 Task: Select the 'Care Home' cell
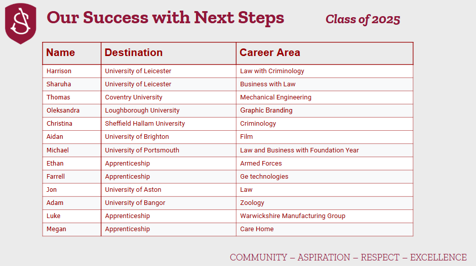coord(257,229)
